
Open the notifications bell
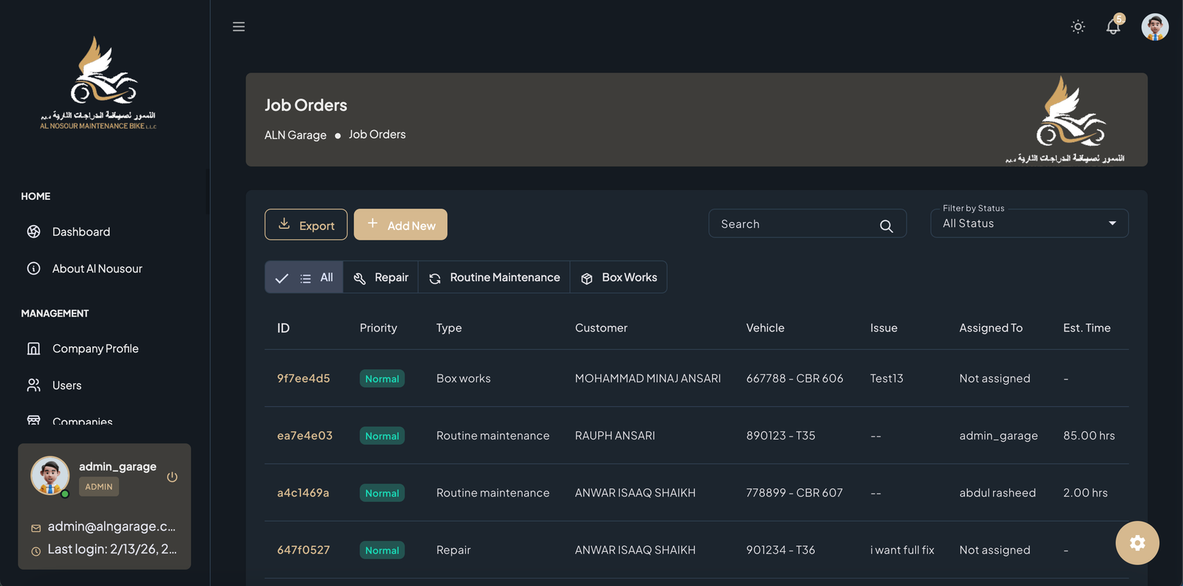(1113, 27)
